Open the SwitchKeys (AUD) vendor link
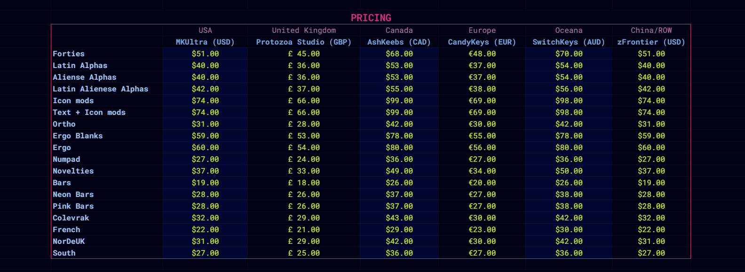The width and height of the screenshot is (745, 272). click(x=568, y=42)
